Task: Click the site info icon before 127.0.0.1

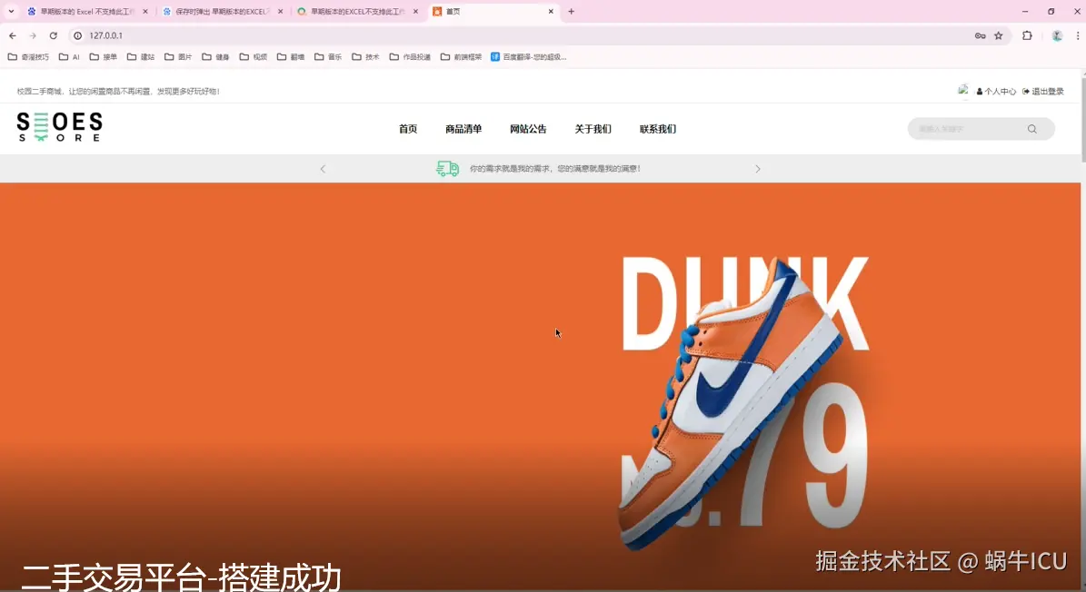Action: coord(77,35)
